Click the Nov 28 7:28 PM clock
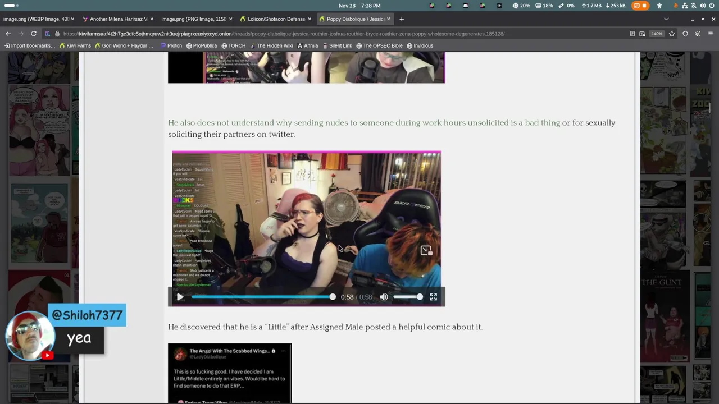 359,6
